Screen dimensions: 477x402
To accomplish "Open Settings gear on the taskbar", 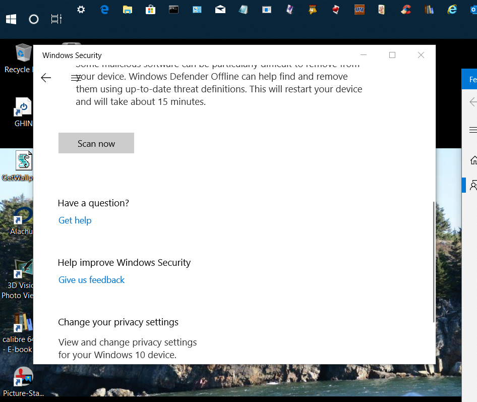I will tap(81, 10).
